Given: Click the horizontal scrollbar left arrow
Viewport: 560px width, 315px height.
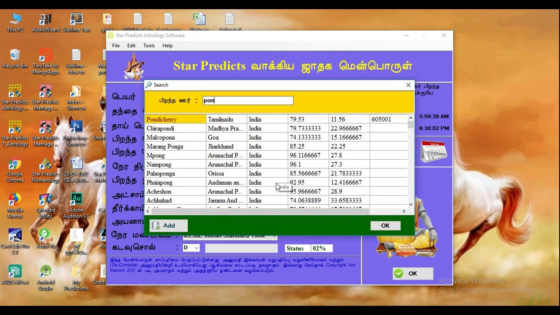Looking at the screenshot, I should (x=148, y=211).
